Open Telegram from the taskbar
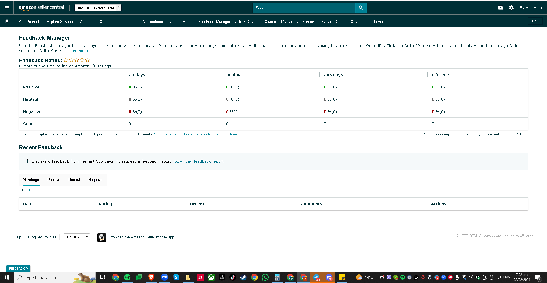The height and width of the screenshot is (283, 547). (x=316, y=277)
